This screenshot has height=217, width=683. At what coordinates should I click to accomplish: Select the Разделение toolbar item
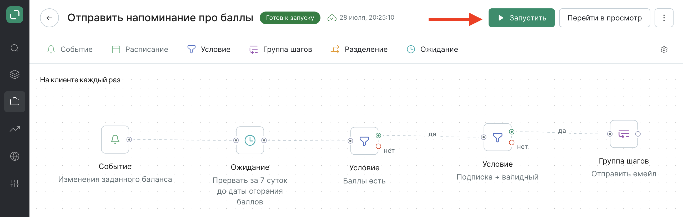pyautogui.click(x=359, y=49)
